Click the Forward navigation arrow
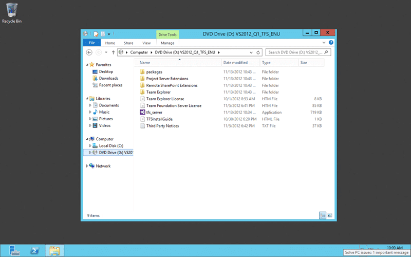411x257 pixels. 99,52
